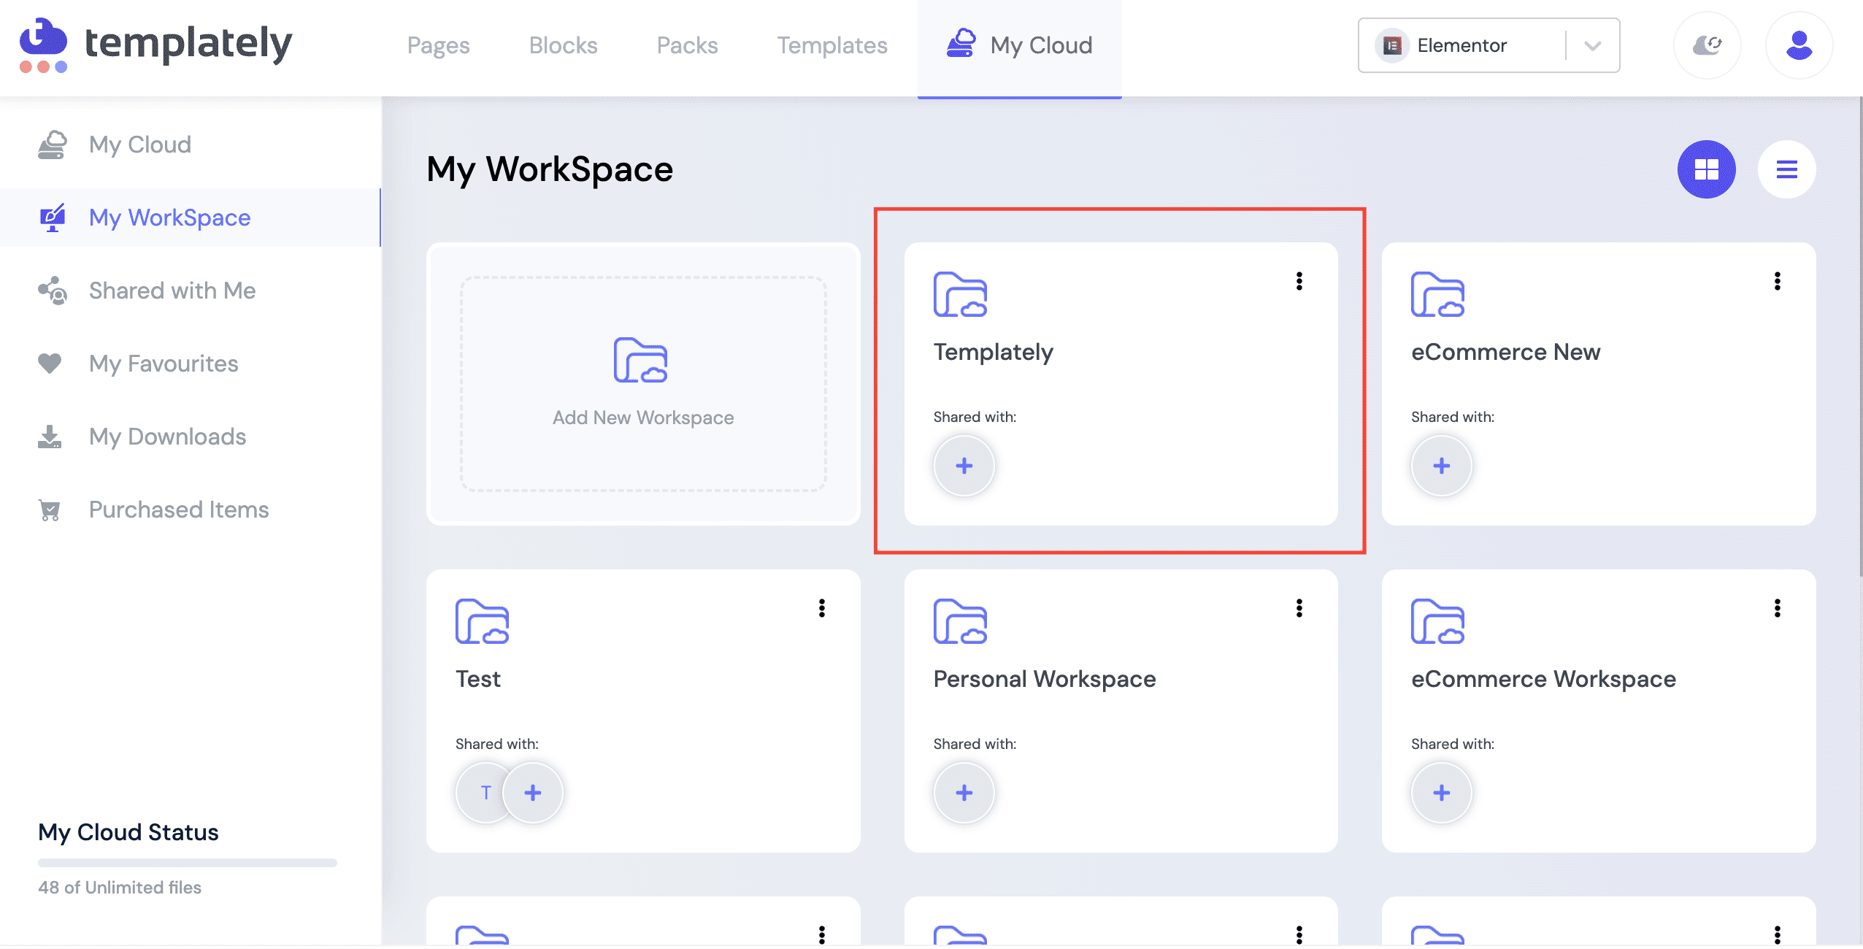Open the Templates tab

832,45
